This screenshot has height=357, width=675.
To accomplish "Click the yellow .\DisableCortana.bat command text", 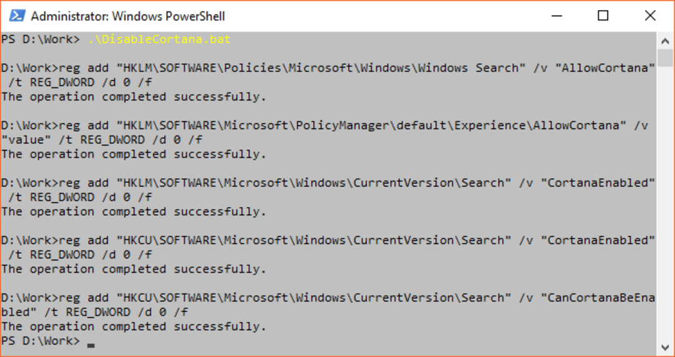I will click(159, 39).
